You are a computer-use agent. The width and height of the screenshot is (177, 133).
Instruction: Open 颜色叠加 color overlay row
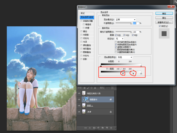pos(87,45)
